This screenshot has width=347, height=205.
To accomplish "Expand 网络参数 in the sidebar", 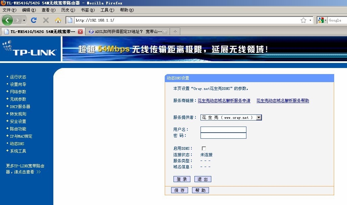I will click(x=18, y=92).
